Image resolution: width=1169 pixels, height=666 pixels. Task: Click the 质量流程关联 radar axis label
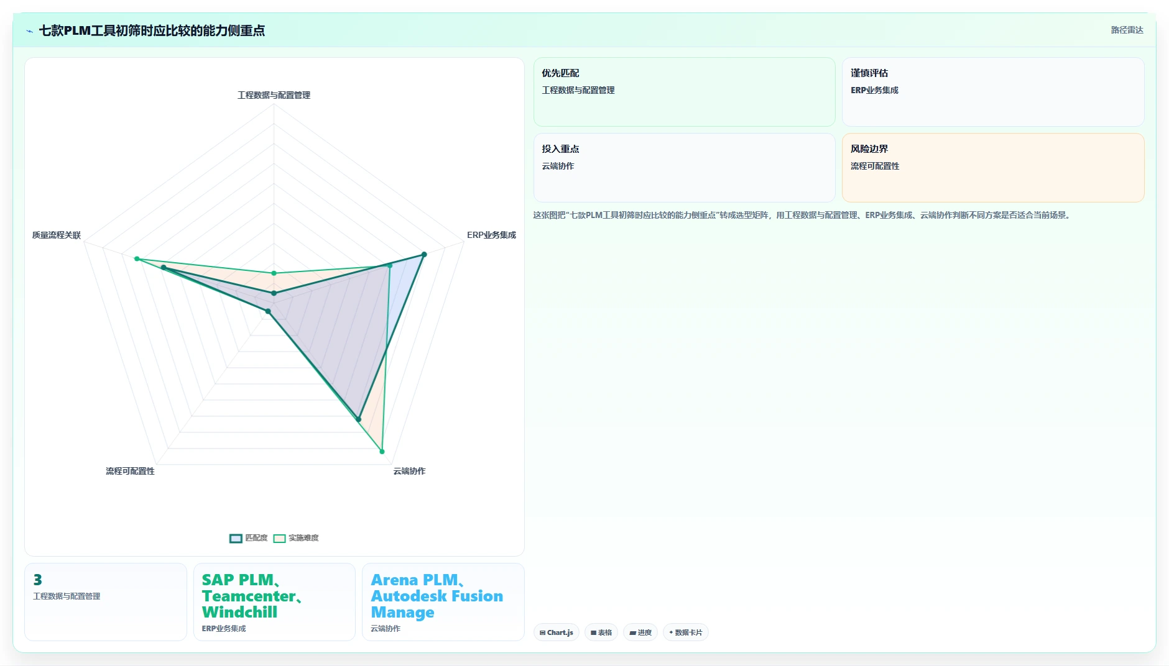pyautogui.click(x=57, y=235)
